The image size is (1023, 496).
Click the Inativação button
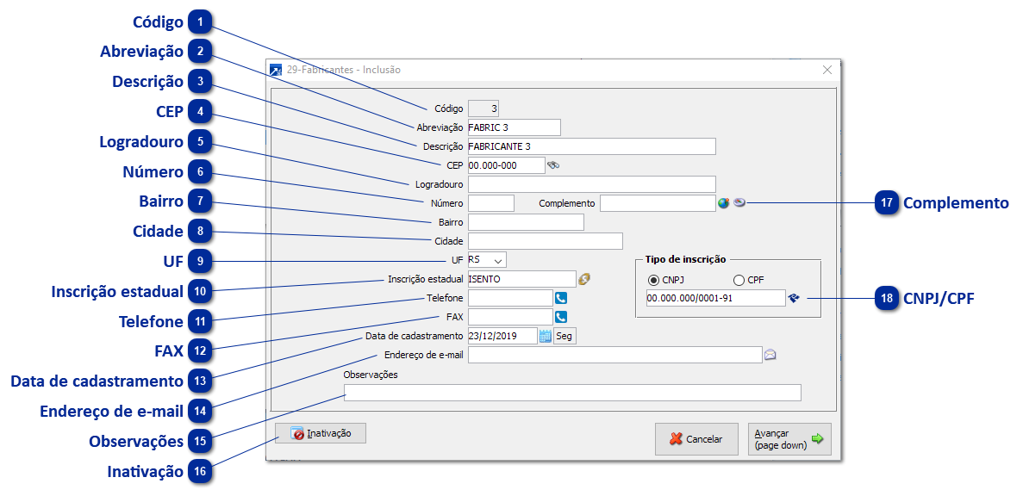coord(321,433)
